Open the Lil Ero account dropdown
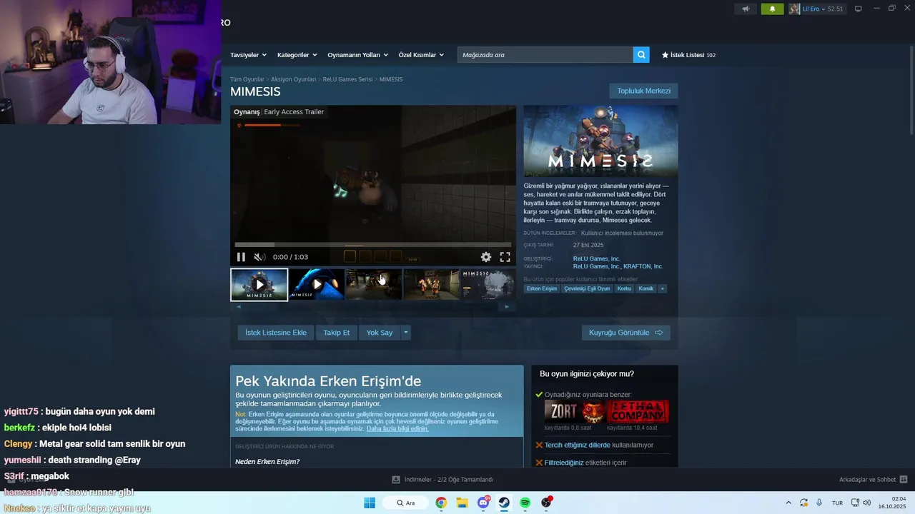The width and height of the screenshot is (915, 514). tap(823, 9)
